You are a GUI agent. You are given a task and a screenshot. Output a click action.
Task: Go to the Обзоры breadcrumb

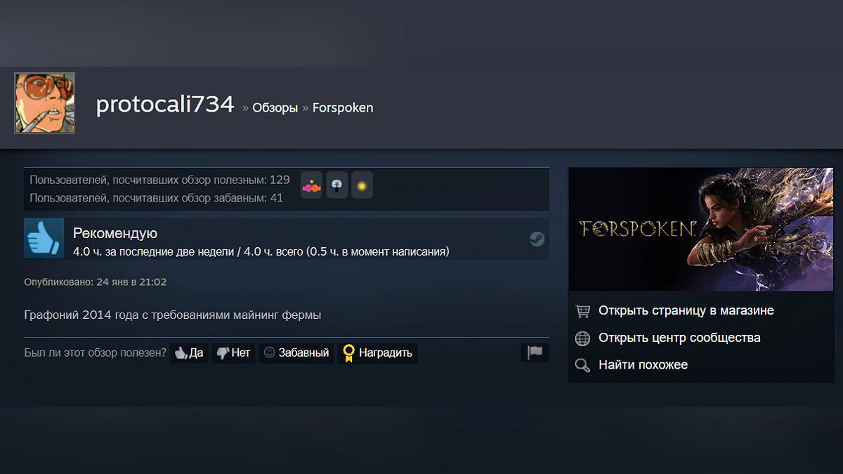pyautogui.click(x=275, y=107)
